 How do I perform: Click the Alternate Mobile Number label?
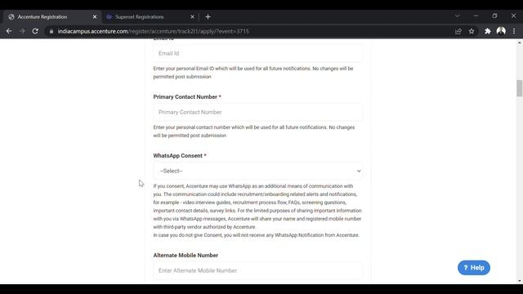(x=186, y=256)
